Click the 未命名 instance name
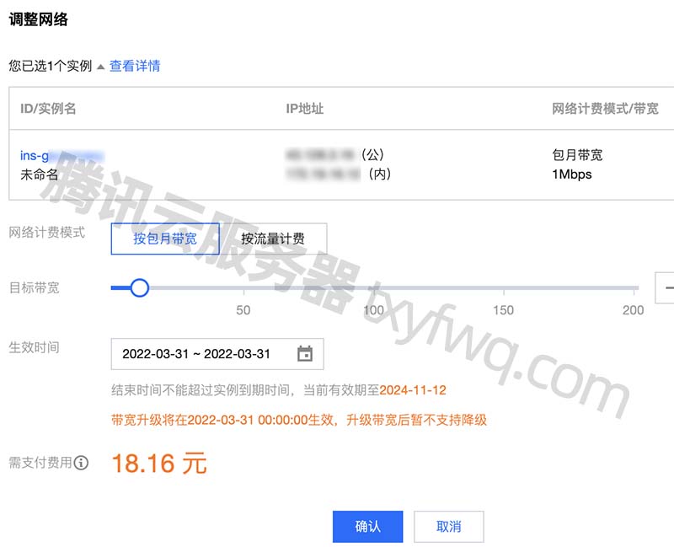The height and width of the screenshot is (547, 674). pyautogui.click(x=39, y=174)
